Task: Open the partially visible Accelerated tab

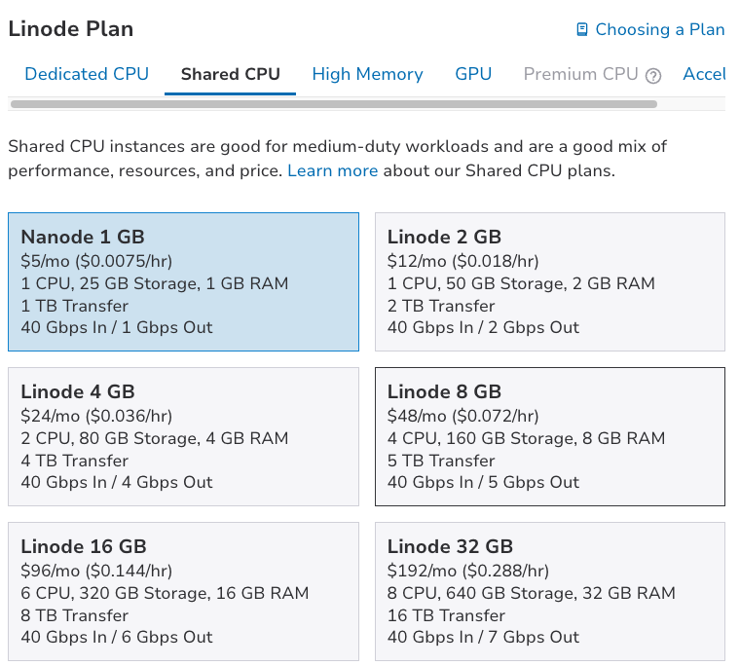Action: tap(704, 74)
